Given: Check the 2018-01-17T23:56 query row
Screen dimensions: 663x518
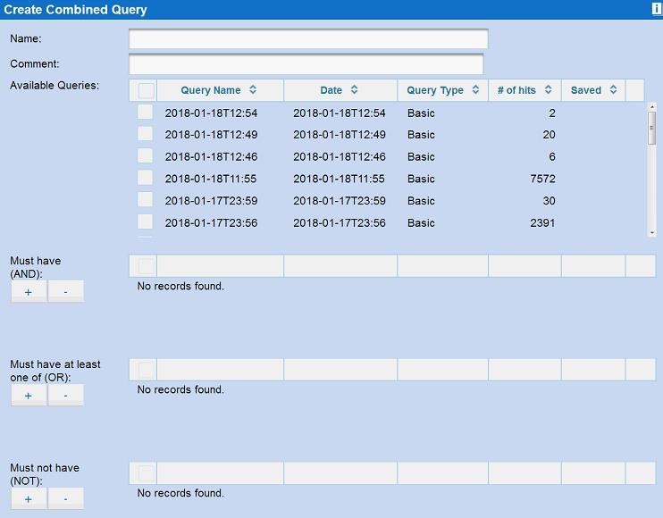Looking at the screenshot, I should coord(145,221).
